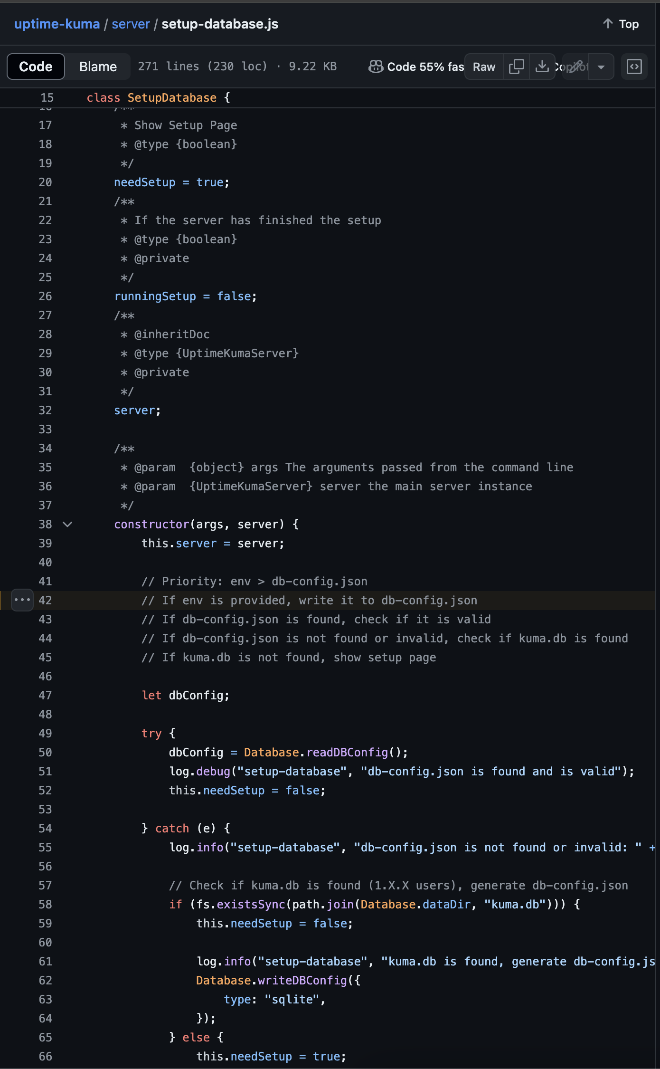The width and height of the screenshot is (660, 1069).
Task: Select line number 20
Action: click(x=45, y=182)
